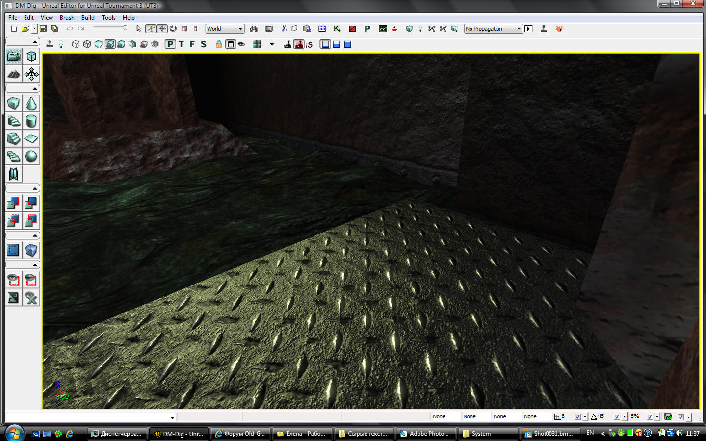
Task: Toggle the rotation grid snap checkbox
Action: [x=617, y=417]
